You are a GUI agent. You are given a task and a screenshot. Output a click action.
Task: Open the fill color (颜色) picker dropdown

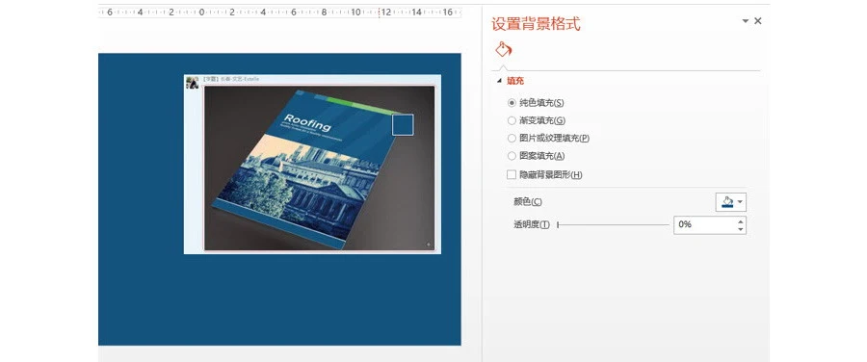tap(731, 202)
